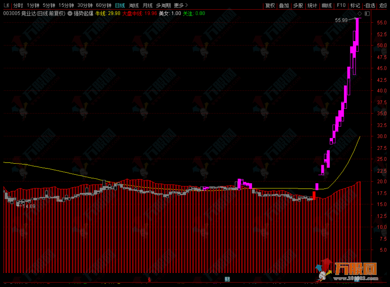Activate the 画线 drawing tools
Viewport: 390px width, 287px height.
click(326, 5)
